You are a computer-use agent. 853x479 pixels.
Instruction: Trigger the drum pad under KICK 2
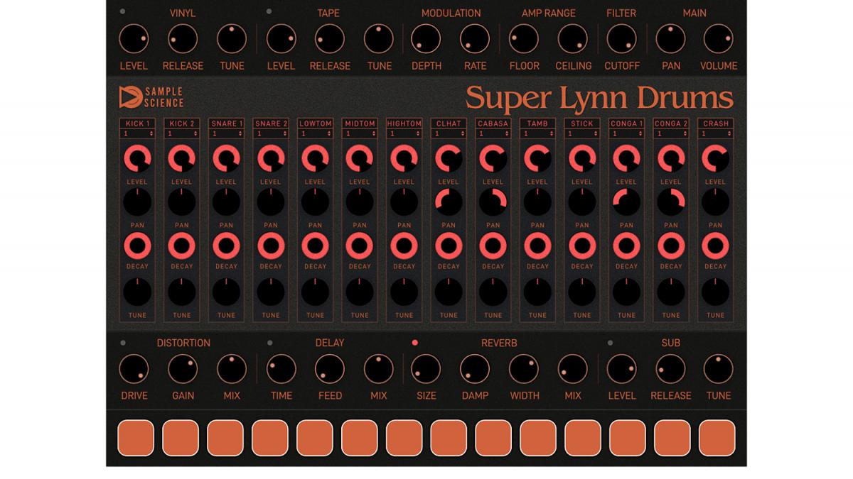pos(181,438)
